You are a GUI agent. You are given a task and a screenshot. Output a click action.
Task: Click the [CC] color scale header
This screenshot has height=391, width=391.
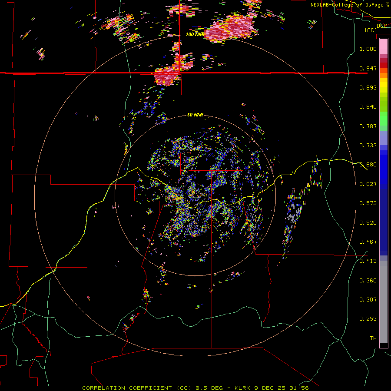371,30
